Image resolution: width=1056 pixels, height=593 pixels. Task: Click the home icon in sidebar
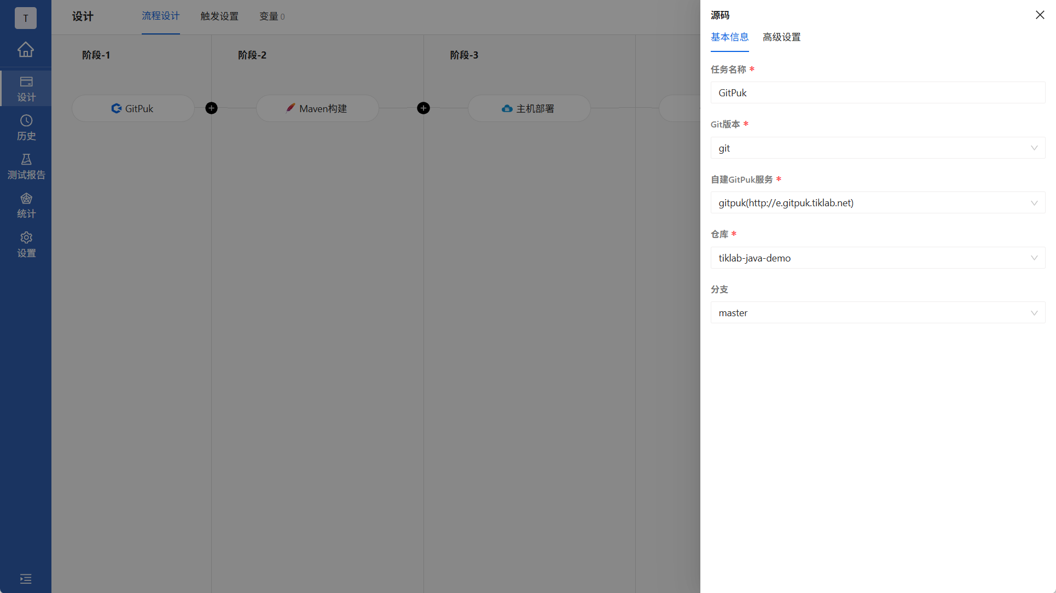tap(26, 50)
